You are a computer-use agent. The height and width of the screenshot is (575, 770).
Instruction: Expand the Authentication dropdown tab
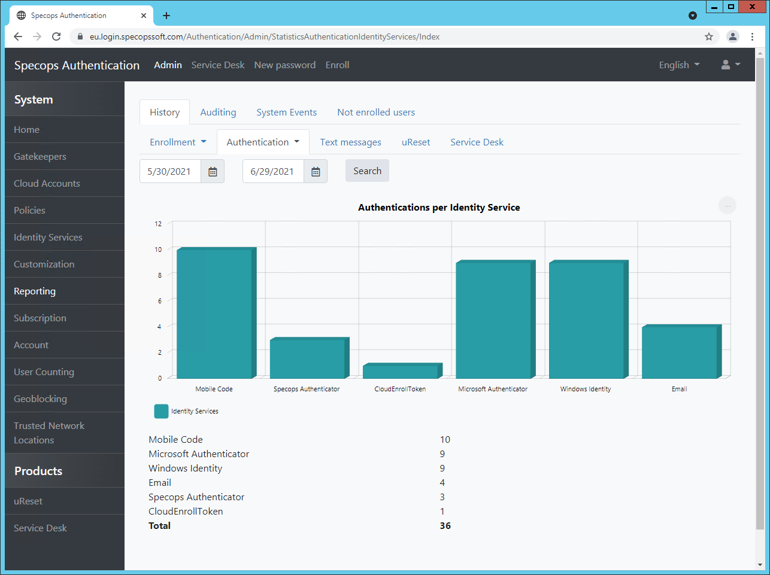pyautogui.click(x=263, y=142)
